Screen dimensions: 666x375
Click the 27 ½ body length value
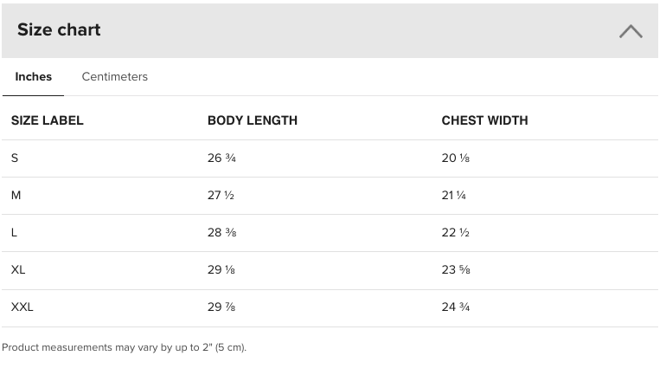coord(221,195)
